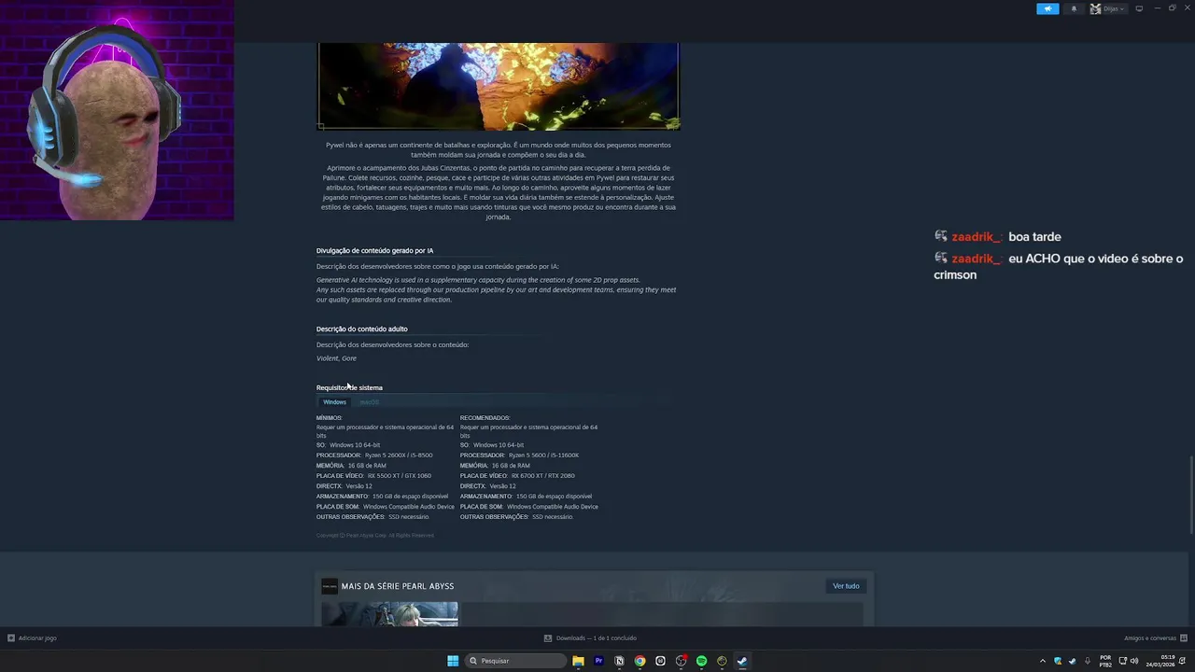Click the game screenshot image at top
1195x672 pixels.
(x=499, y=86)
